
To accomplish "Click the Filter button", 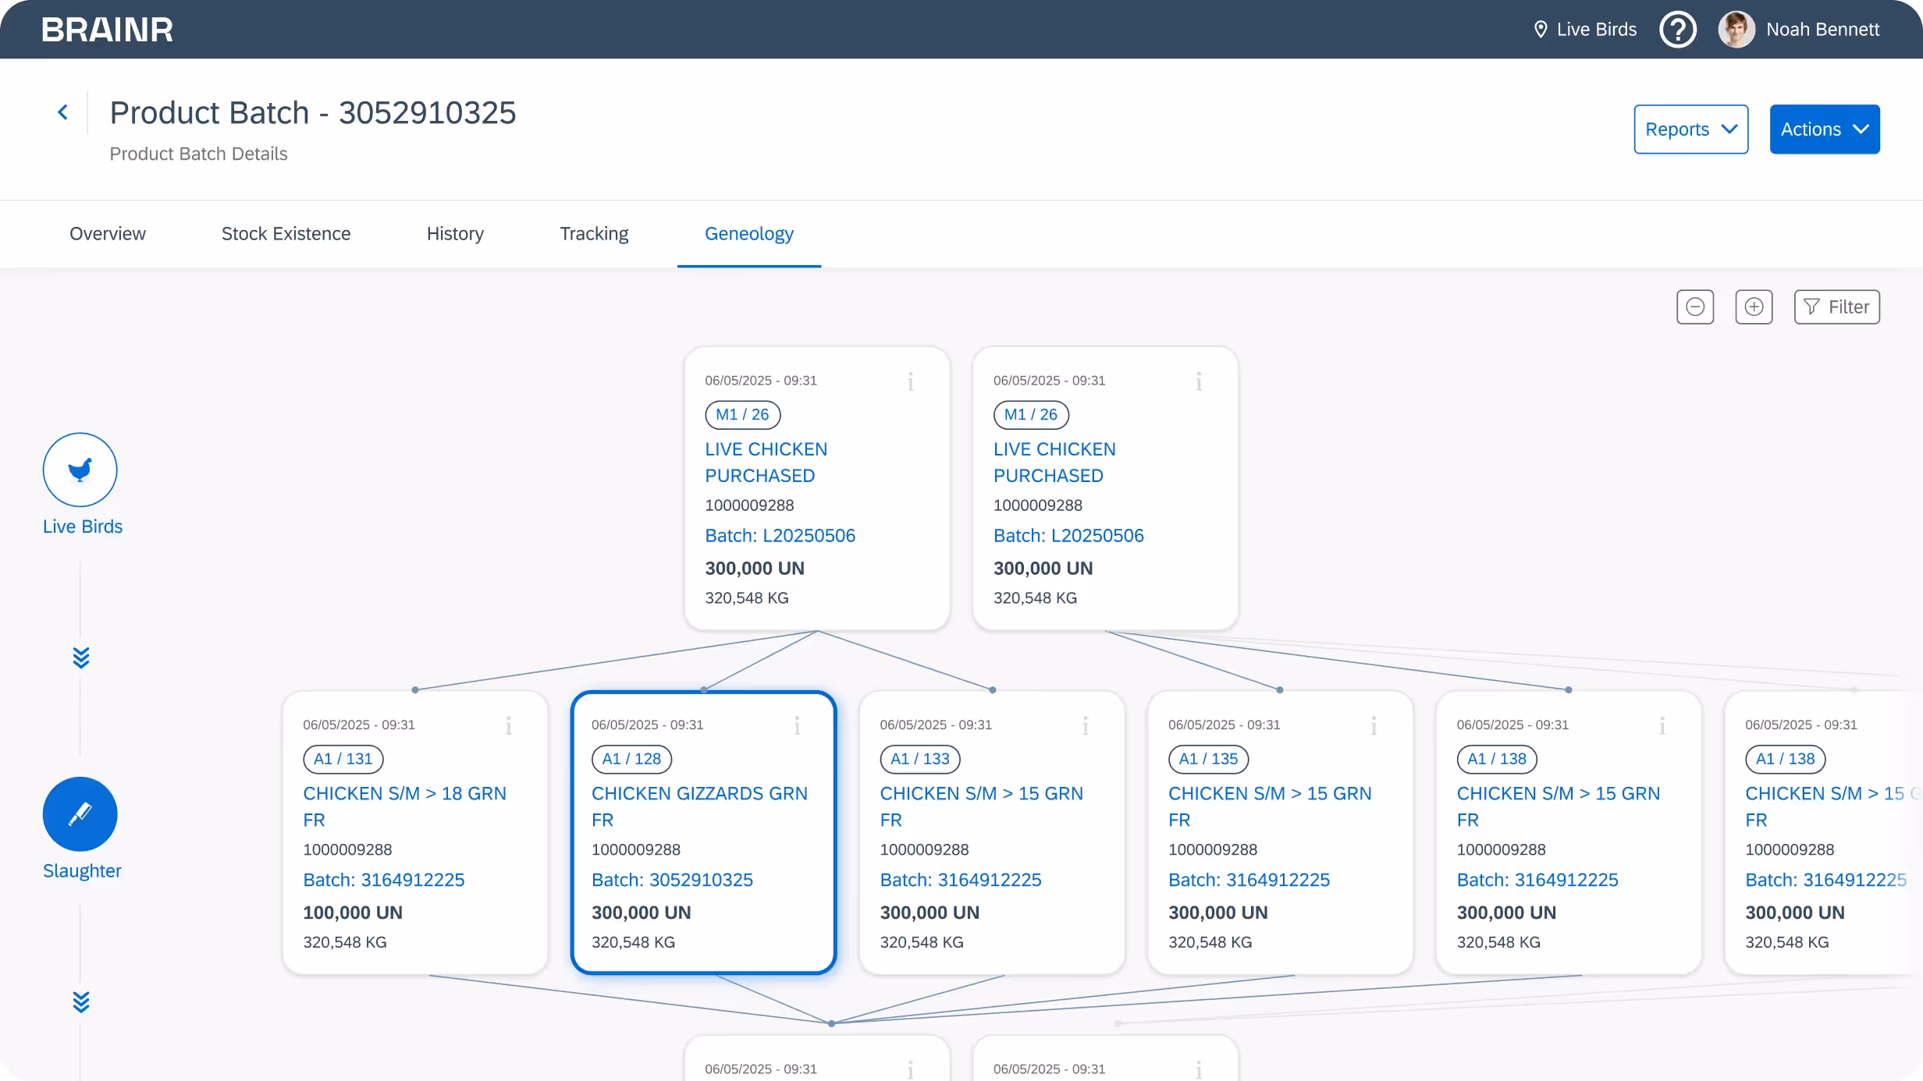I will [x=1836, y=307].
